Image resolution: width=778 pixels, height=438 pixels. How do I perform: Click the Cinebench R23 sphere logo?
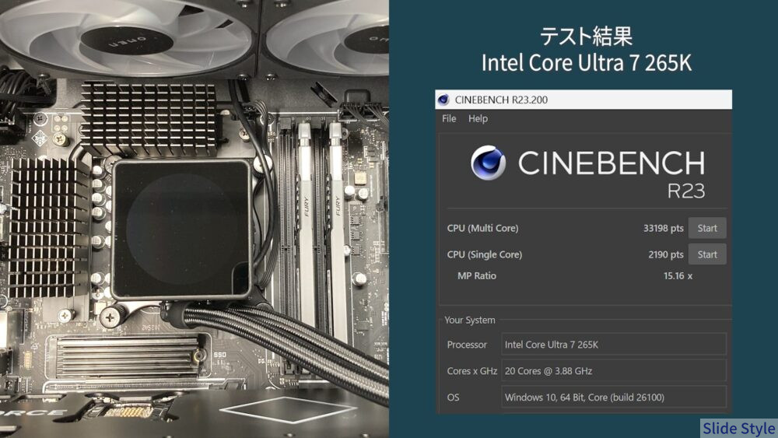489,162
